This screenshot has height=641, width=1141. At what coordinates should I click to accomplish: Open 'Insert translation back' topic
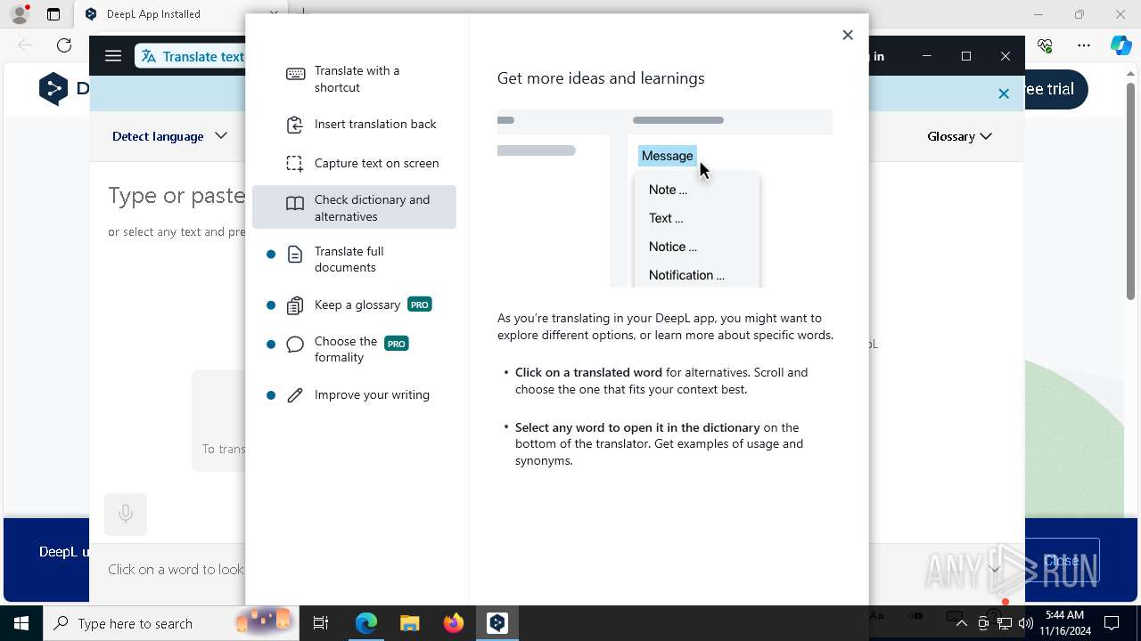coord(354,125)
